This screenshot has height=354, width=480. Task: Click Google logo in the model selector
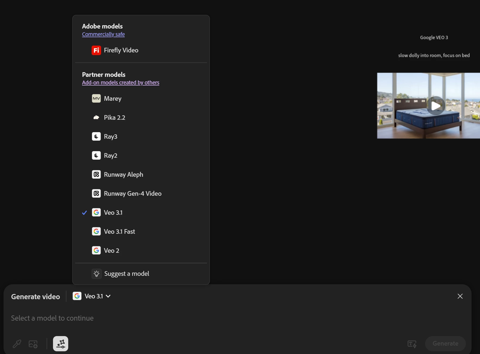[77, 296]
